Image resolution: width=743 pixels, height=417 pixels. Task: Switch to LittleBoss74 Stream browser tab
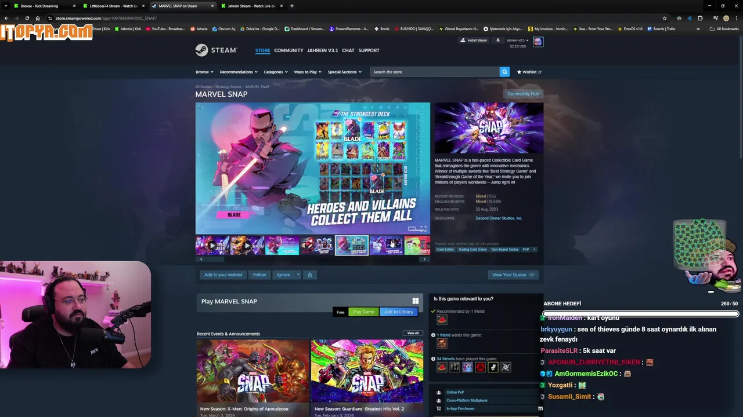[x=114, y=6]
